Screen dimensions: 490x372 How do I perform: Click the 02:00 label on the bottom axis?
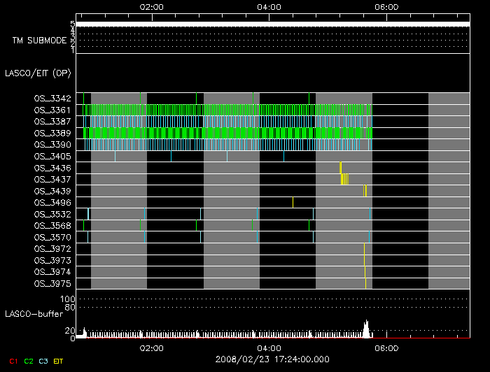pyautogui.click(x=152, y=348)
